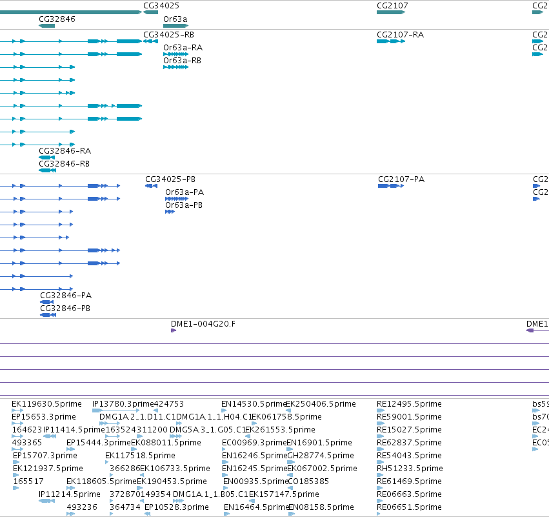The image size is (549, 517).
Task: Select the EST label 493365
Action: [x=26, y=443]
